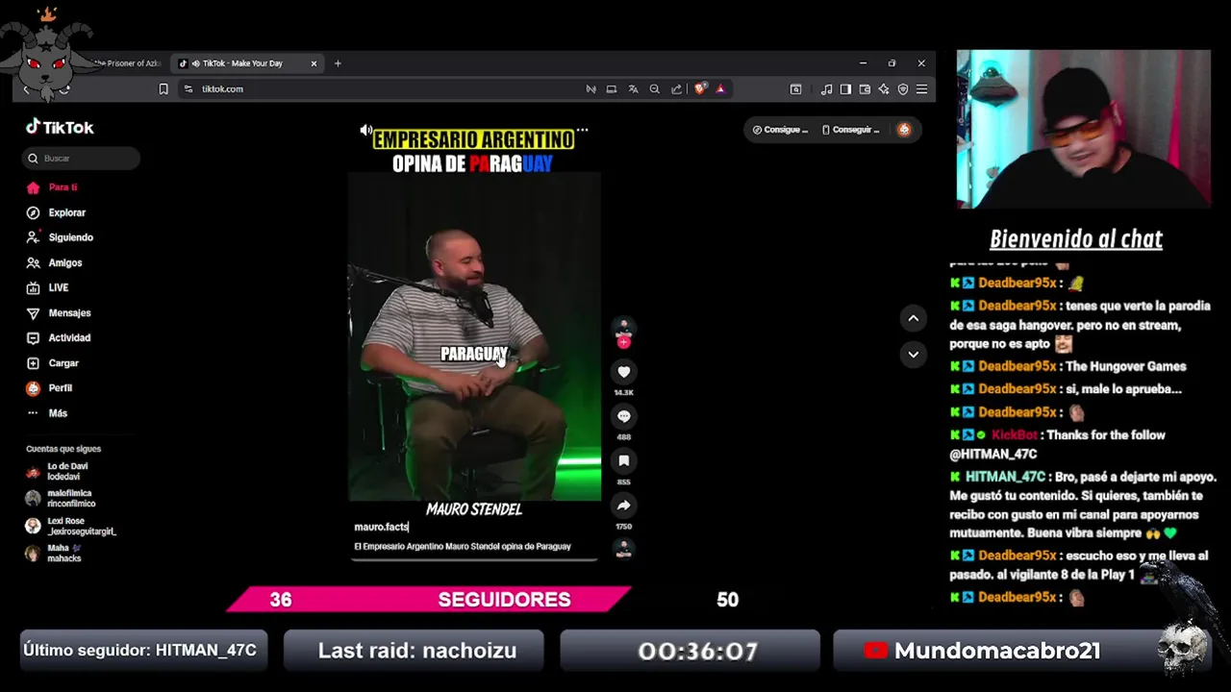
Task: Follow creator with the red plus button
Action: 623,342
